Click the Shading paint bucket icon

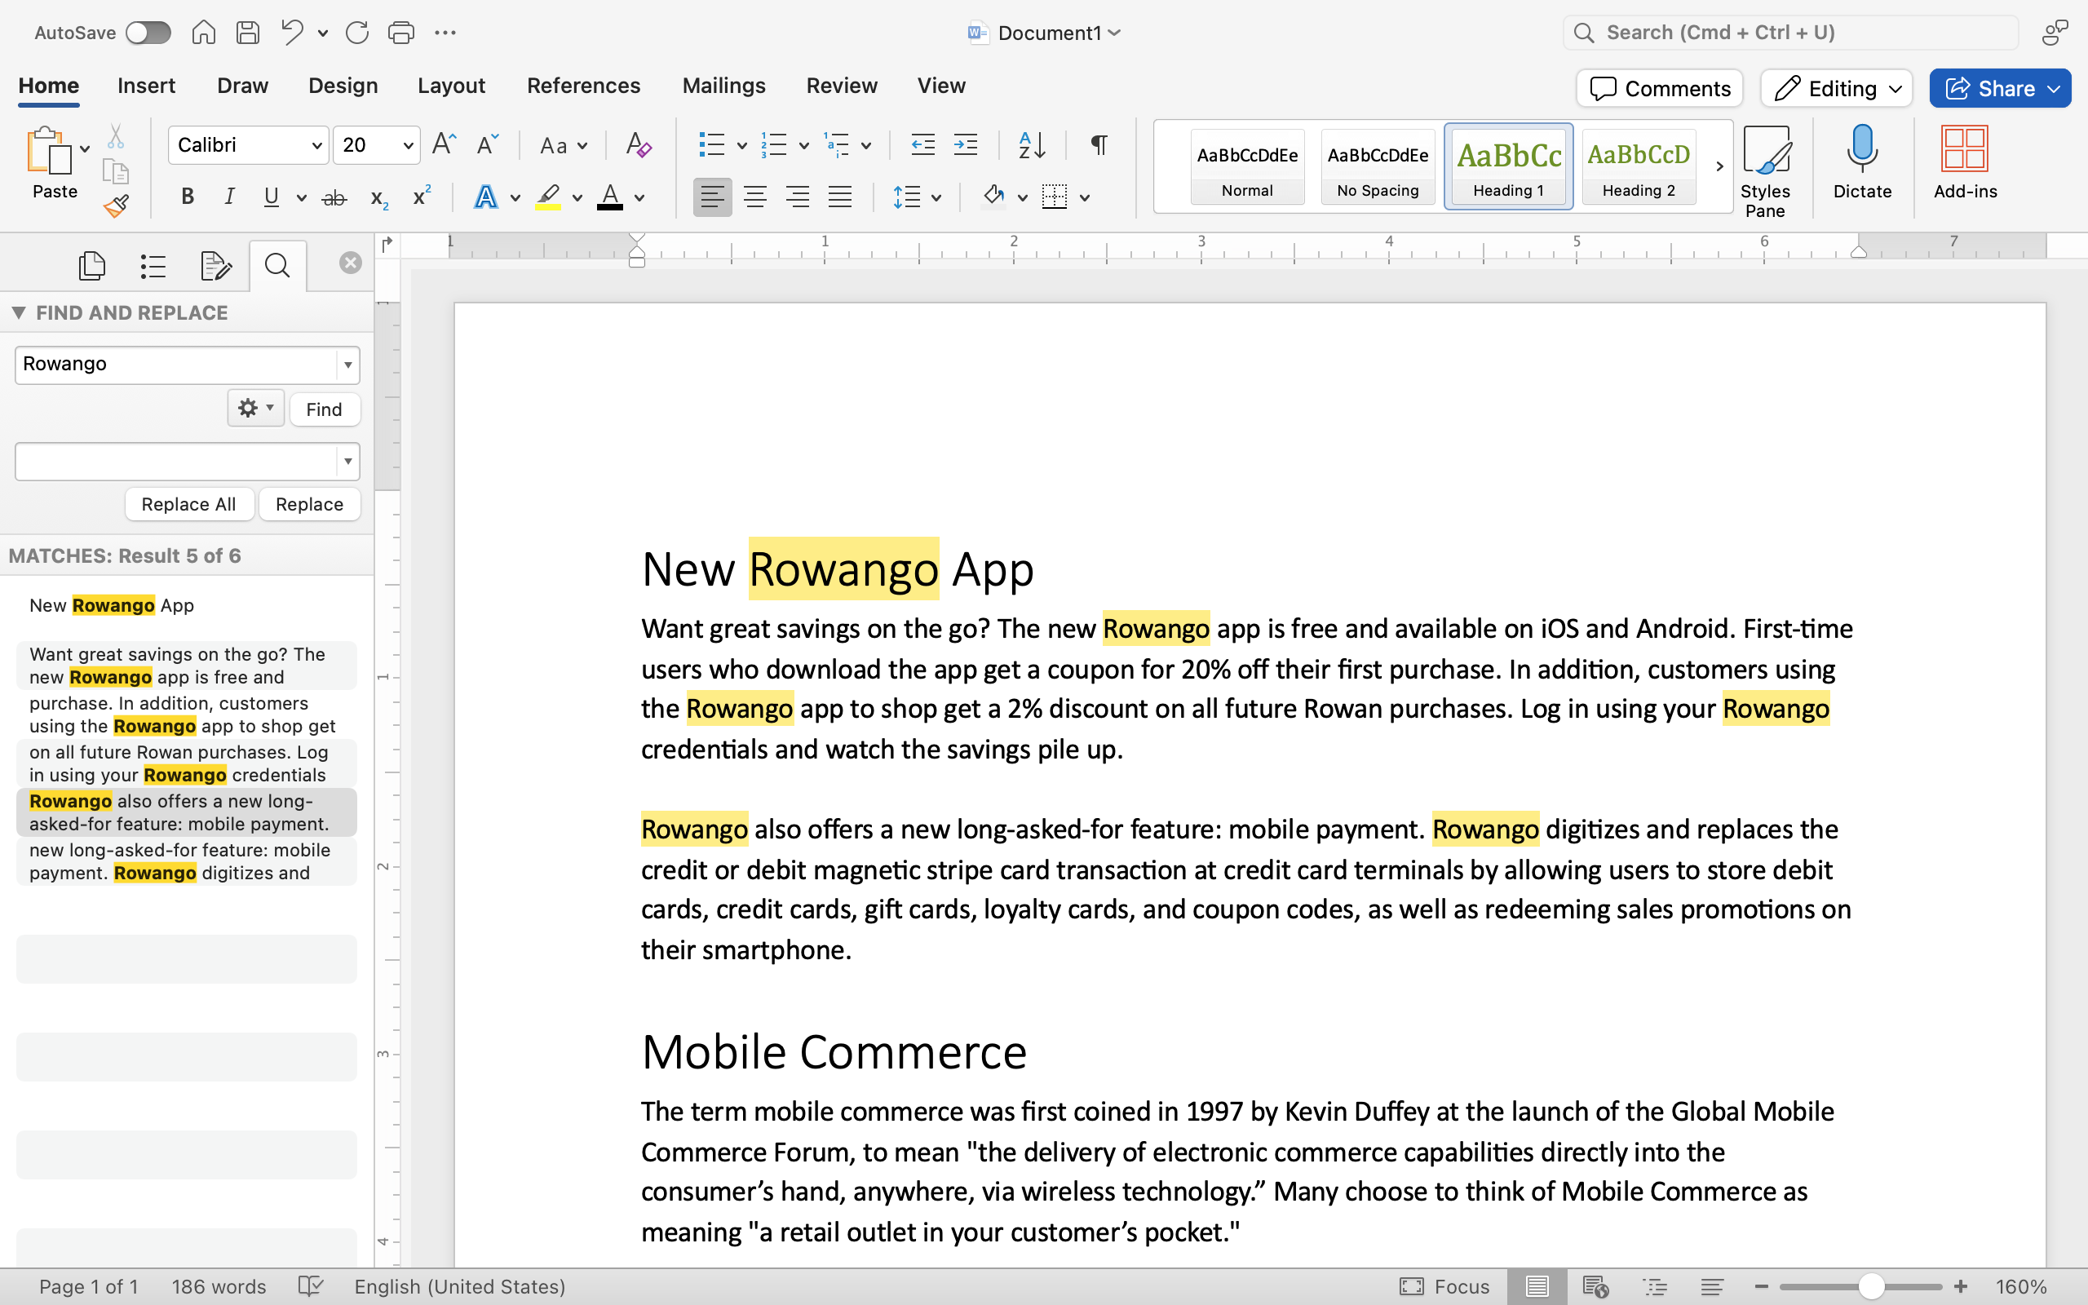click(993, 196)
